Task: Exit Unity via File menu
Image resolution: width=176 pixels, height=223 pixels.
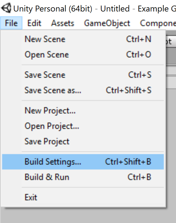Action: pyautogui.click(x=31, y=197)
